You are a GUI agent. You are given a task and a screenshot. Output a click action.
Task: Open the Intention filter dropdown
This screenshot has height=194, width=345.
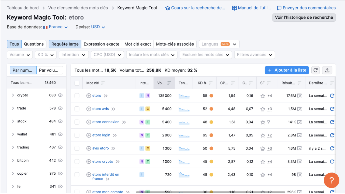point(74,55)
